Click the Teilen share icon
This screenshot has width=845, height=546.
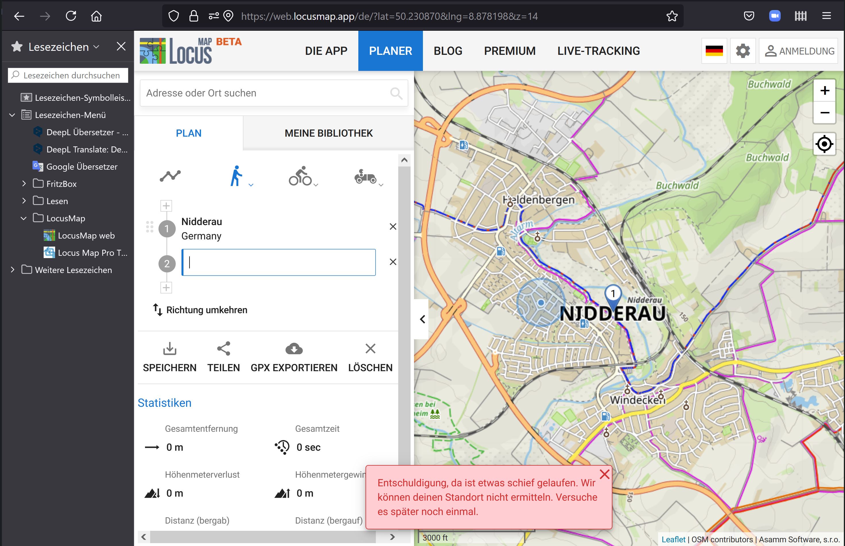pos(224,349)
